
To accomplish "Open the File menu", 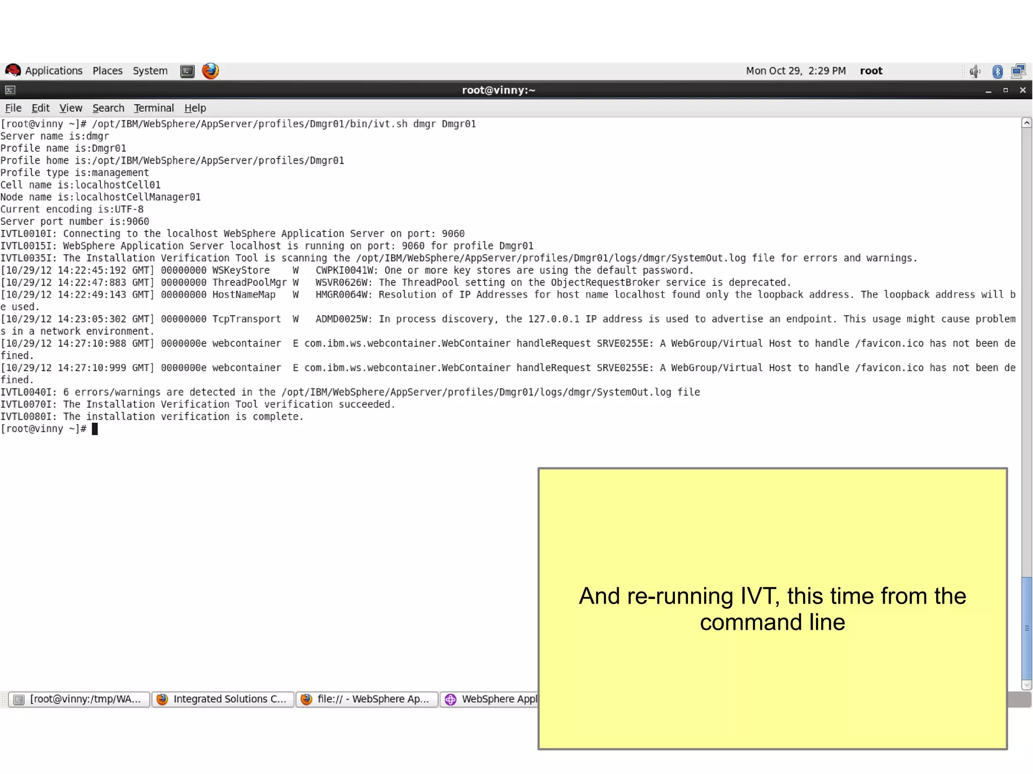I will 13,108.
